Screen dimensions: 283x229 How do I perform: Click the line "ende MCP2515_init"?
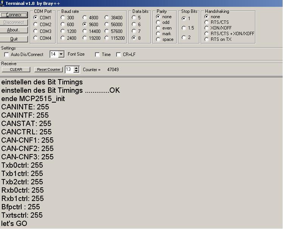(33, 99)
